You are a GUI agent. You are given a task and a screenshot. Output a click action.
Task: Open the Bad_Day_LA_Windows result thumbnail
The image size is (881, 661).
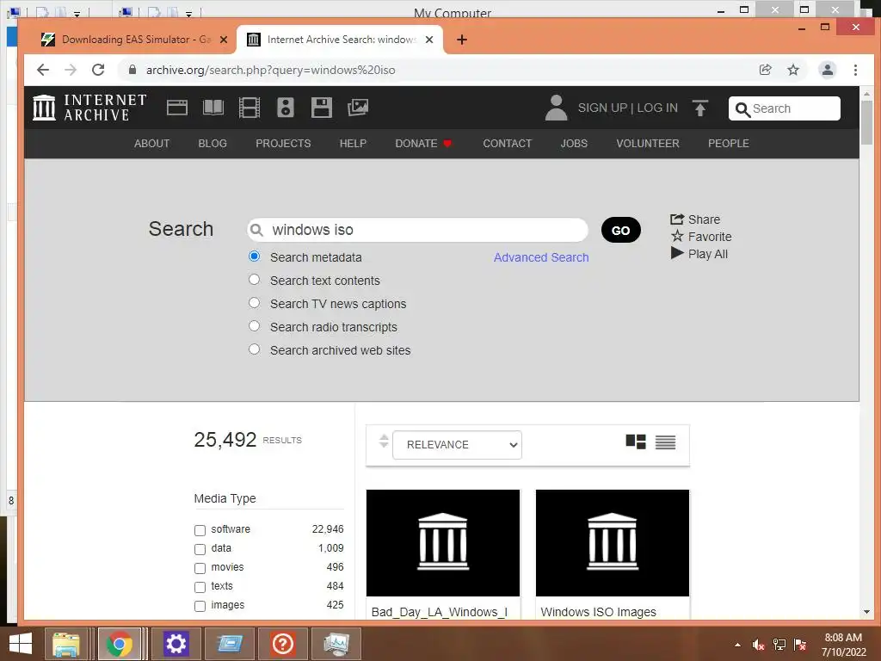click(443, 543)
